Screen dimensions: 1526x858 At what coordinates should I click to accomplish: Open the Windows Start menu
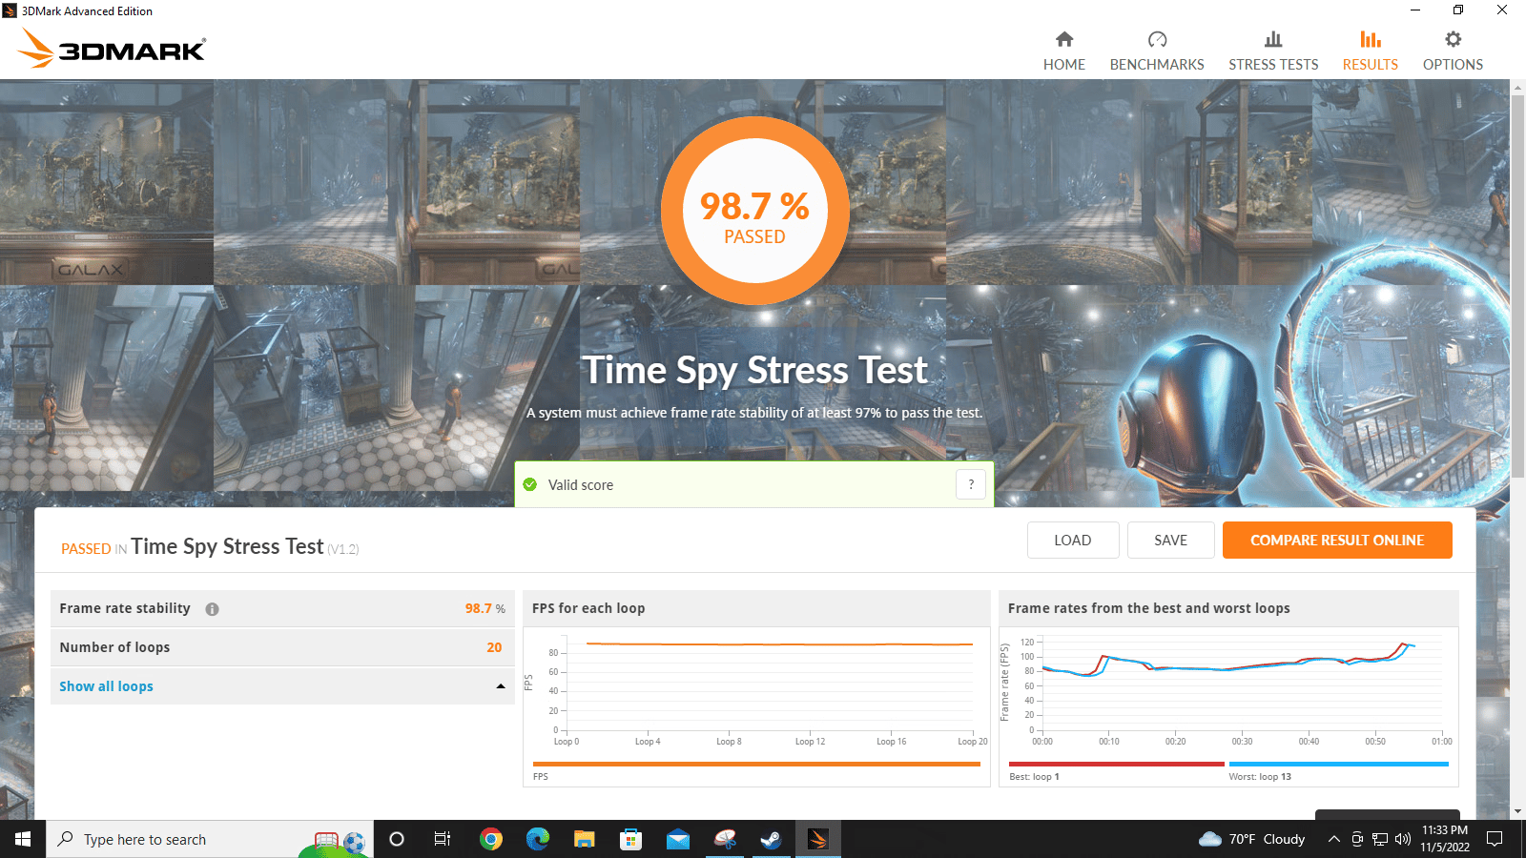(23, 839)
